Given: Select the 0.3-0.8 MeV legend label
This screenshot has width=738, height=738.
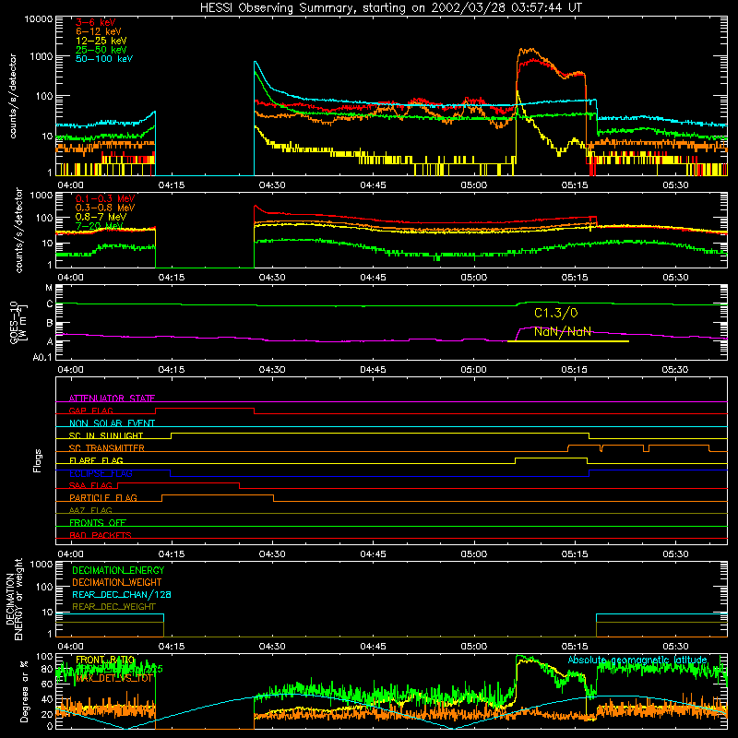Looking at the screenshot, I should point(105,208).
